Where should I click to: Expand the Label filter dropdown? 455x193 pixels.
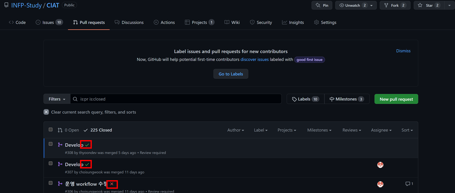coord(261,130)
